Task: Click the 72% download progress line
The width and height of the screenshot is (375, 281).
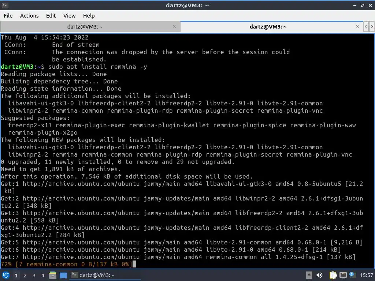Action: [x=67, y=264]
